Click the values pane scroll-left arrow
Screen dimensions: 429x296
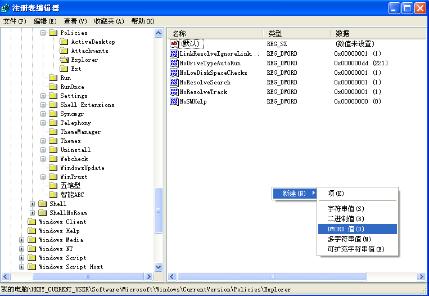click(172, 276)
